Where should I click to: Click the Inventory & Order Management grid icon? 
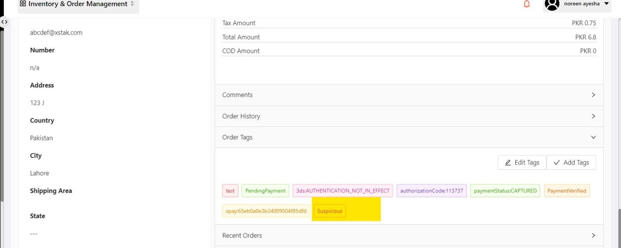[x=23, y=4]
